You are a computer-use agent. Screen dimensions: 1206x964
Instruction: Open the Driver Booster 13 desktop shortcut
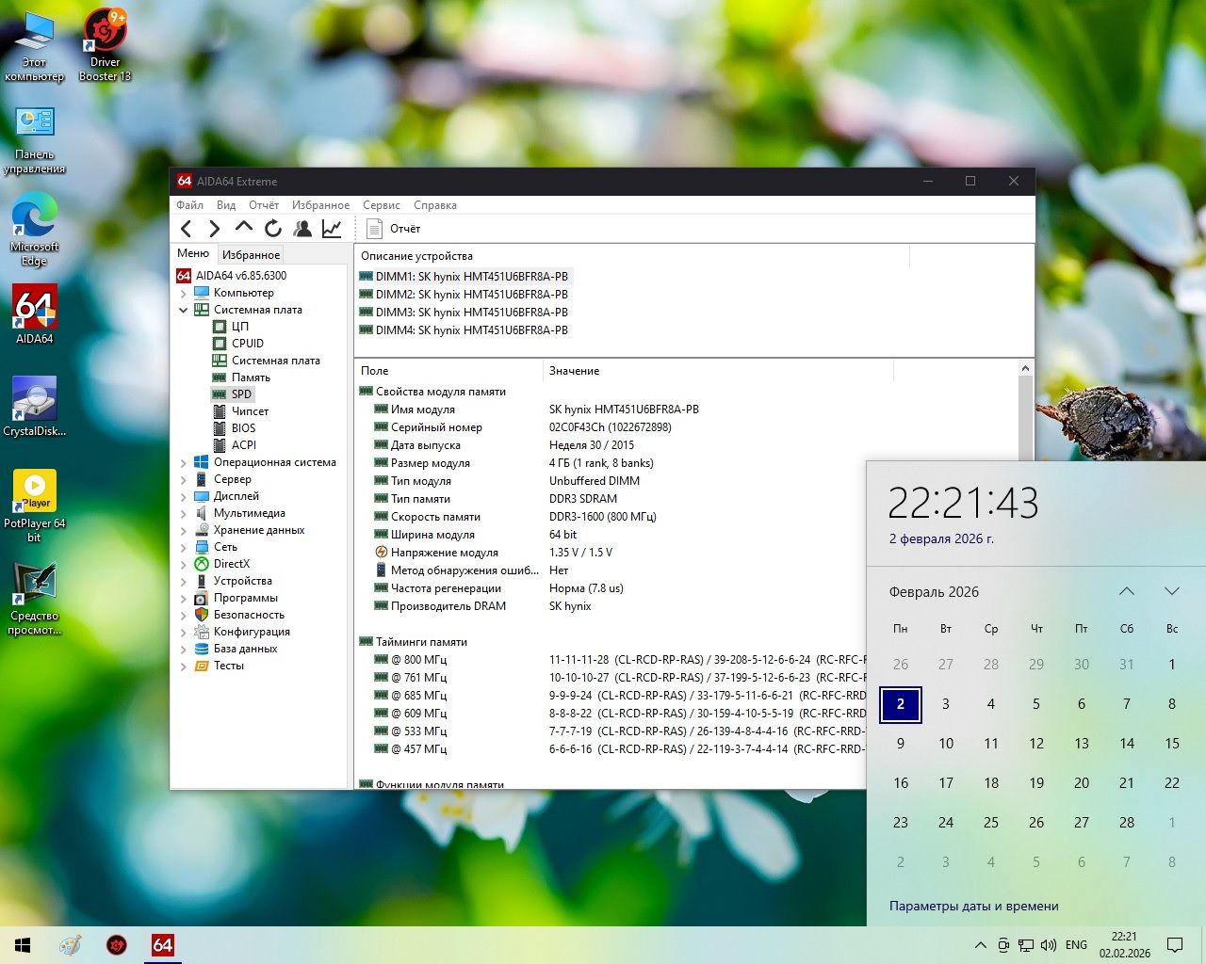click(106, 45)
